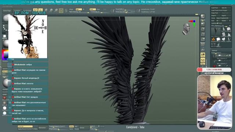Pick a color in the color picker
The height and width of the screenshot is (132, 235).
5,55
